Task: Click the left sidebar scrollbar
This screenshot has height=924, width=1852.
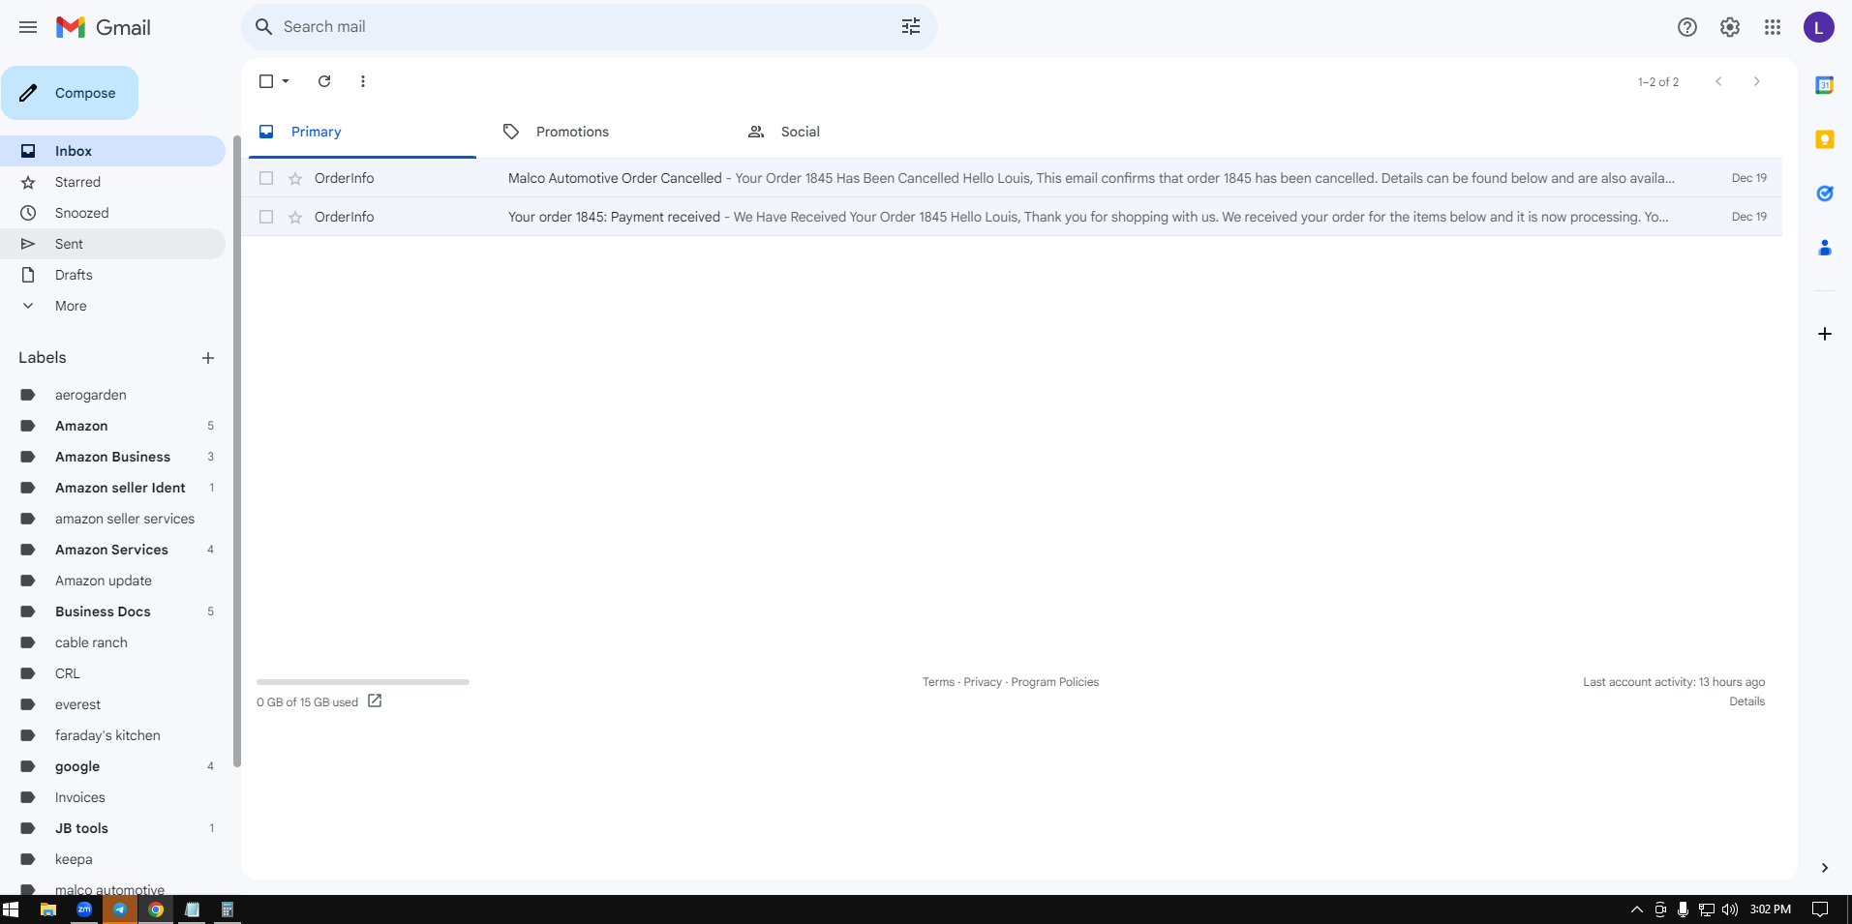Action: coord(237,452)
